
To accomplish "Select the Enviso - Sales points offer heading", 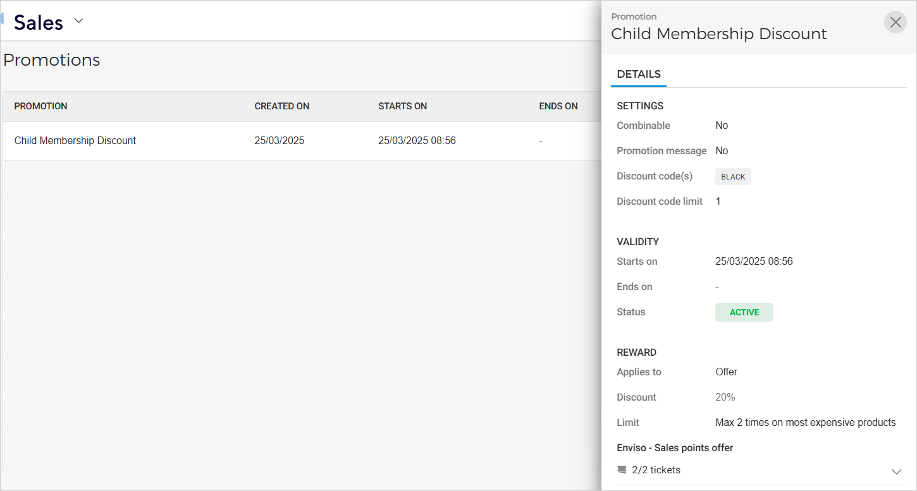I will click(x=675, y=448).
